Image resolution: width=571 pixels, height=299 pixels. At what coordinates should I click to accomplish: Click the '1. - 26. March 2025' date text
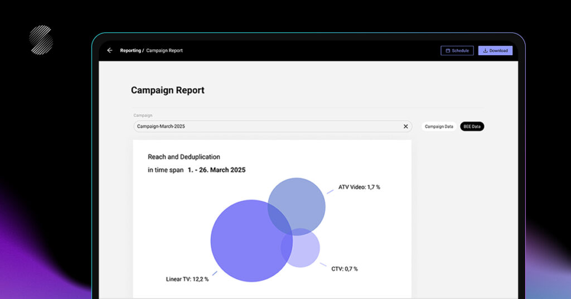(216, 170)
